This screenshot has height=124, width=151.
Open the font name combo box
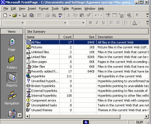[46, 23]
